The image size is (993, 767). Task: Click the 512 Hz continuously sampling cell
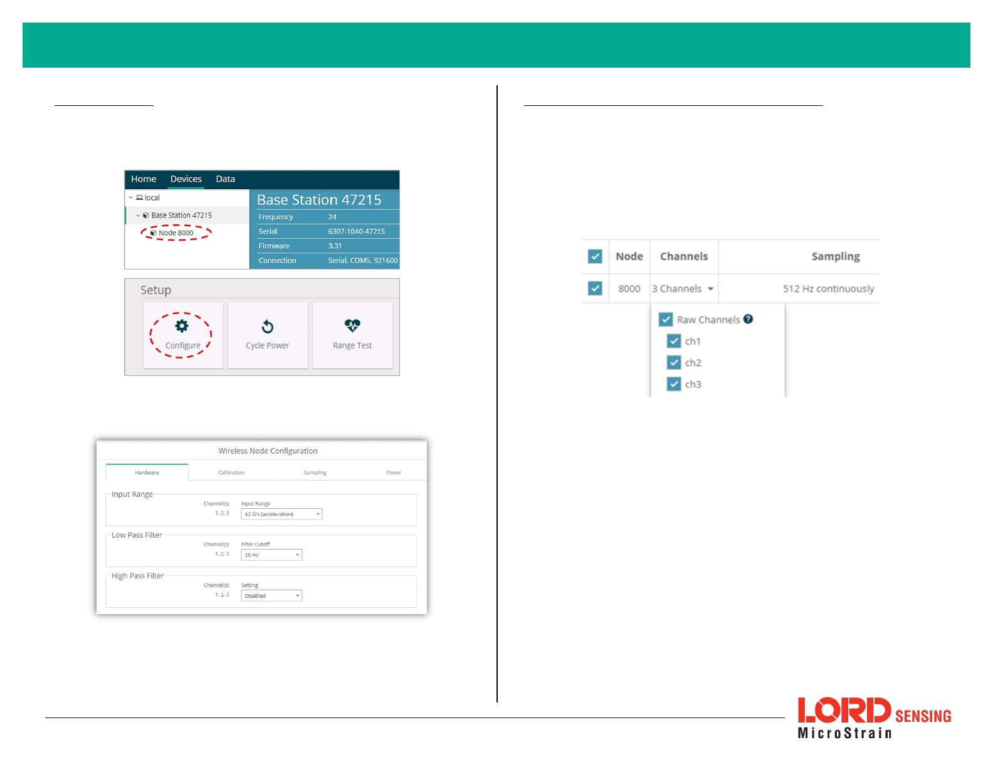(x=828, y=289)
